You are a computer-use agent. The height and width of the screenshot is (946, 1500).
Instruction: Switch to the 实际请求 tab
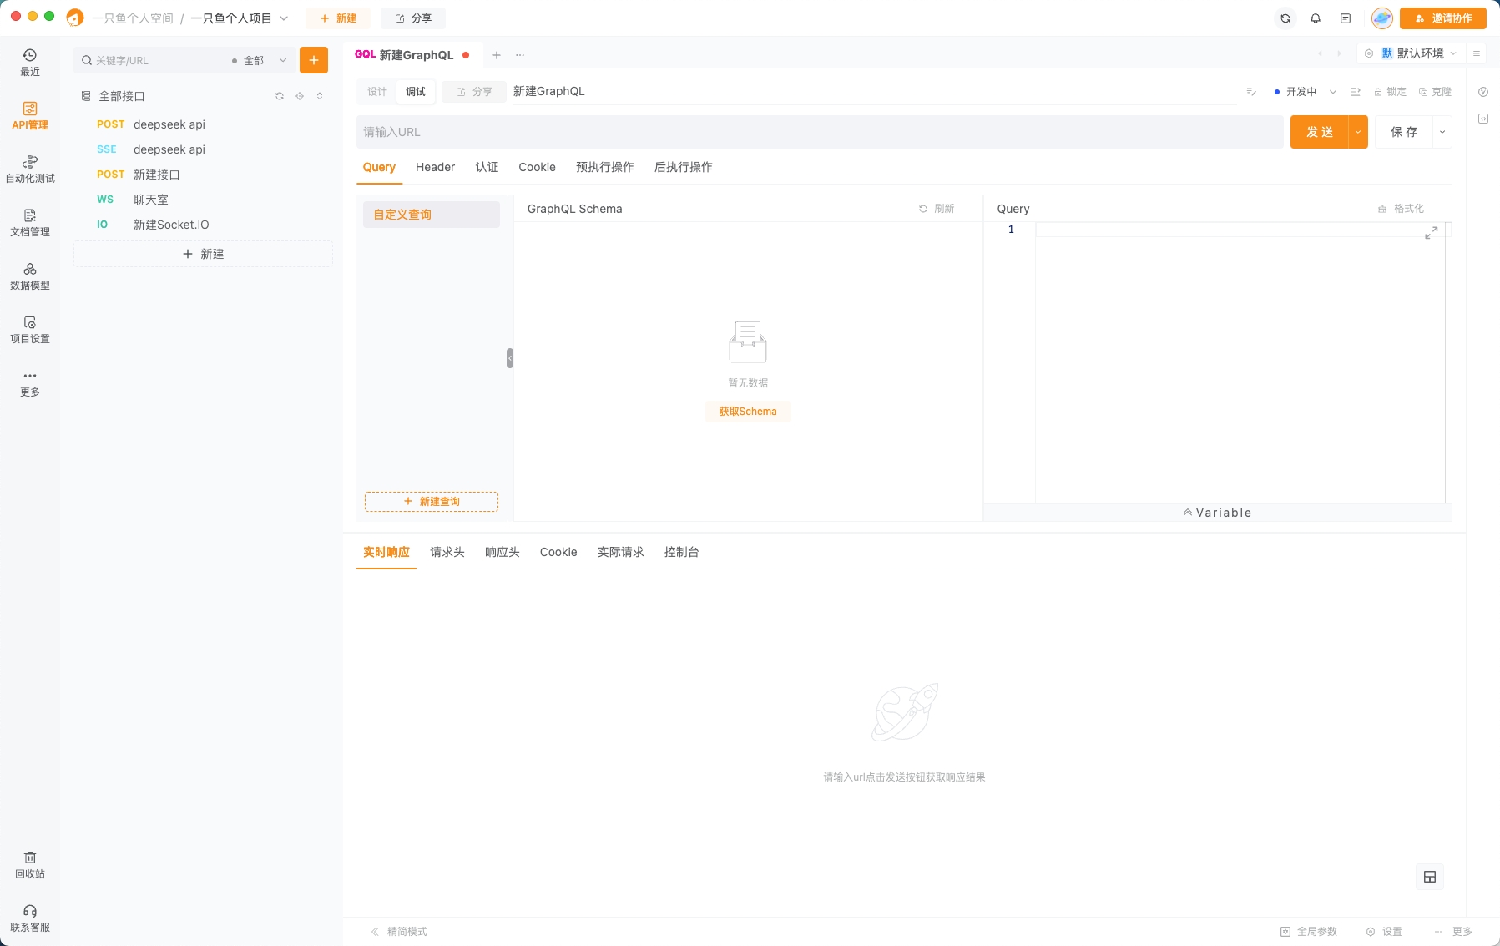click(x=621, y=552)
